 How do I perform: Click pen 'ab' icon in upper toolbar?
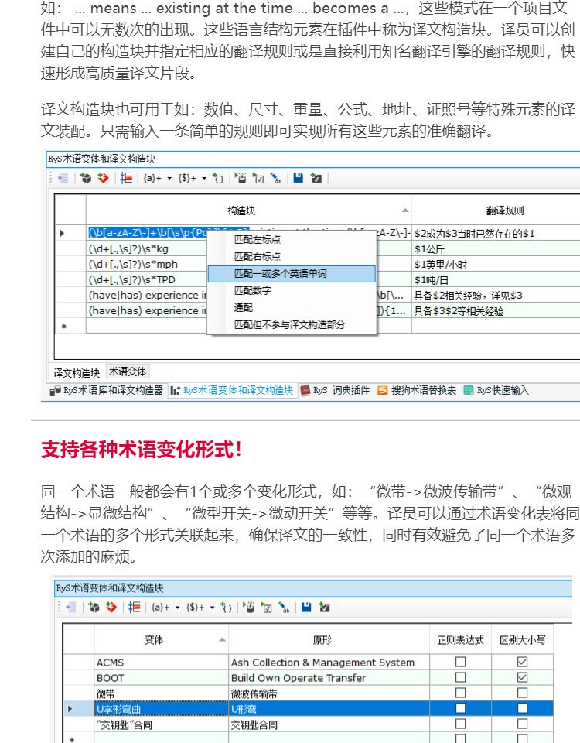tap(275, 178)
